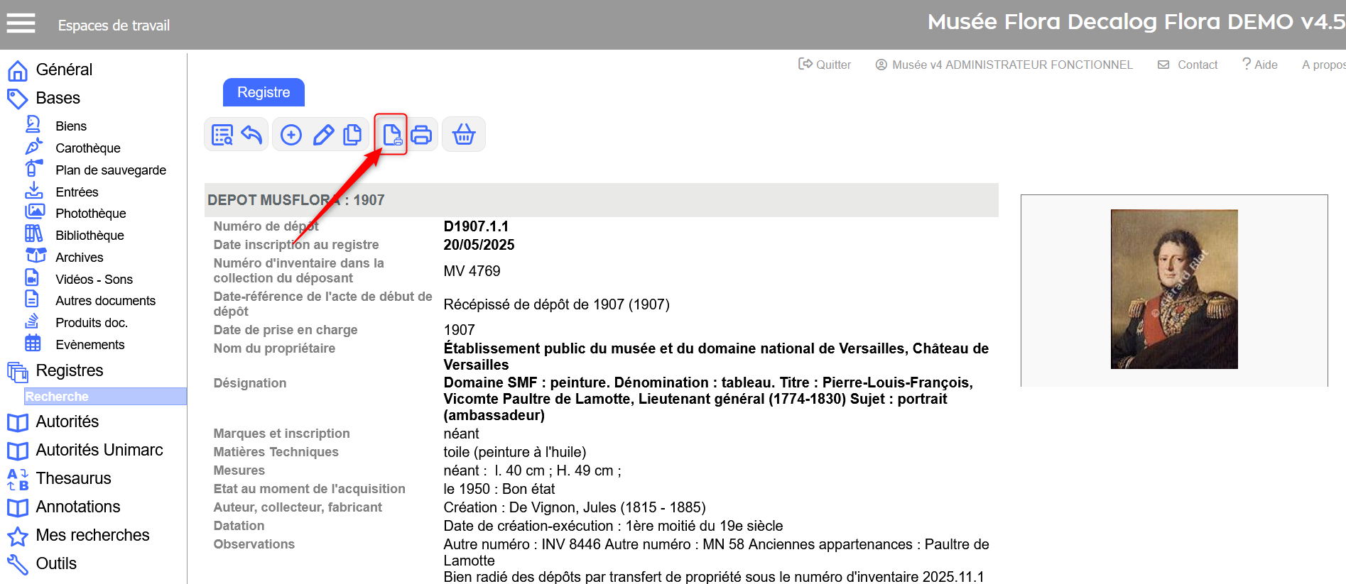
Task: Click the printer icon in toolbar
Action: 421,135
